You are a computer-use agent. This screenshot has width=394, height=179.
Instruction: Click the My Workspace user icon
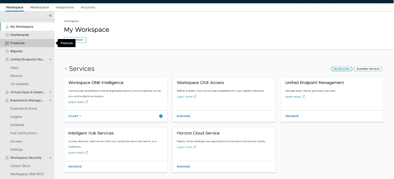pos(7,27)
